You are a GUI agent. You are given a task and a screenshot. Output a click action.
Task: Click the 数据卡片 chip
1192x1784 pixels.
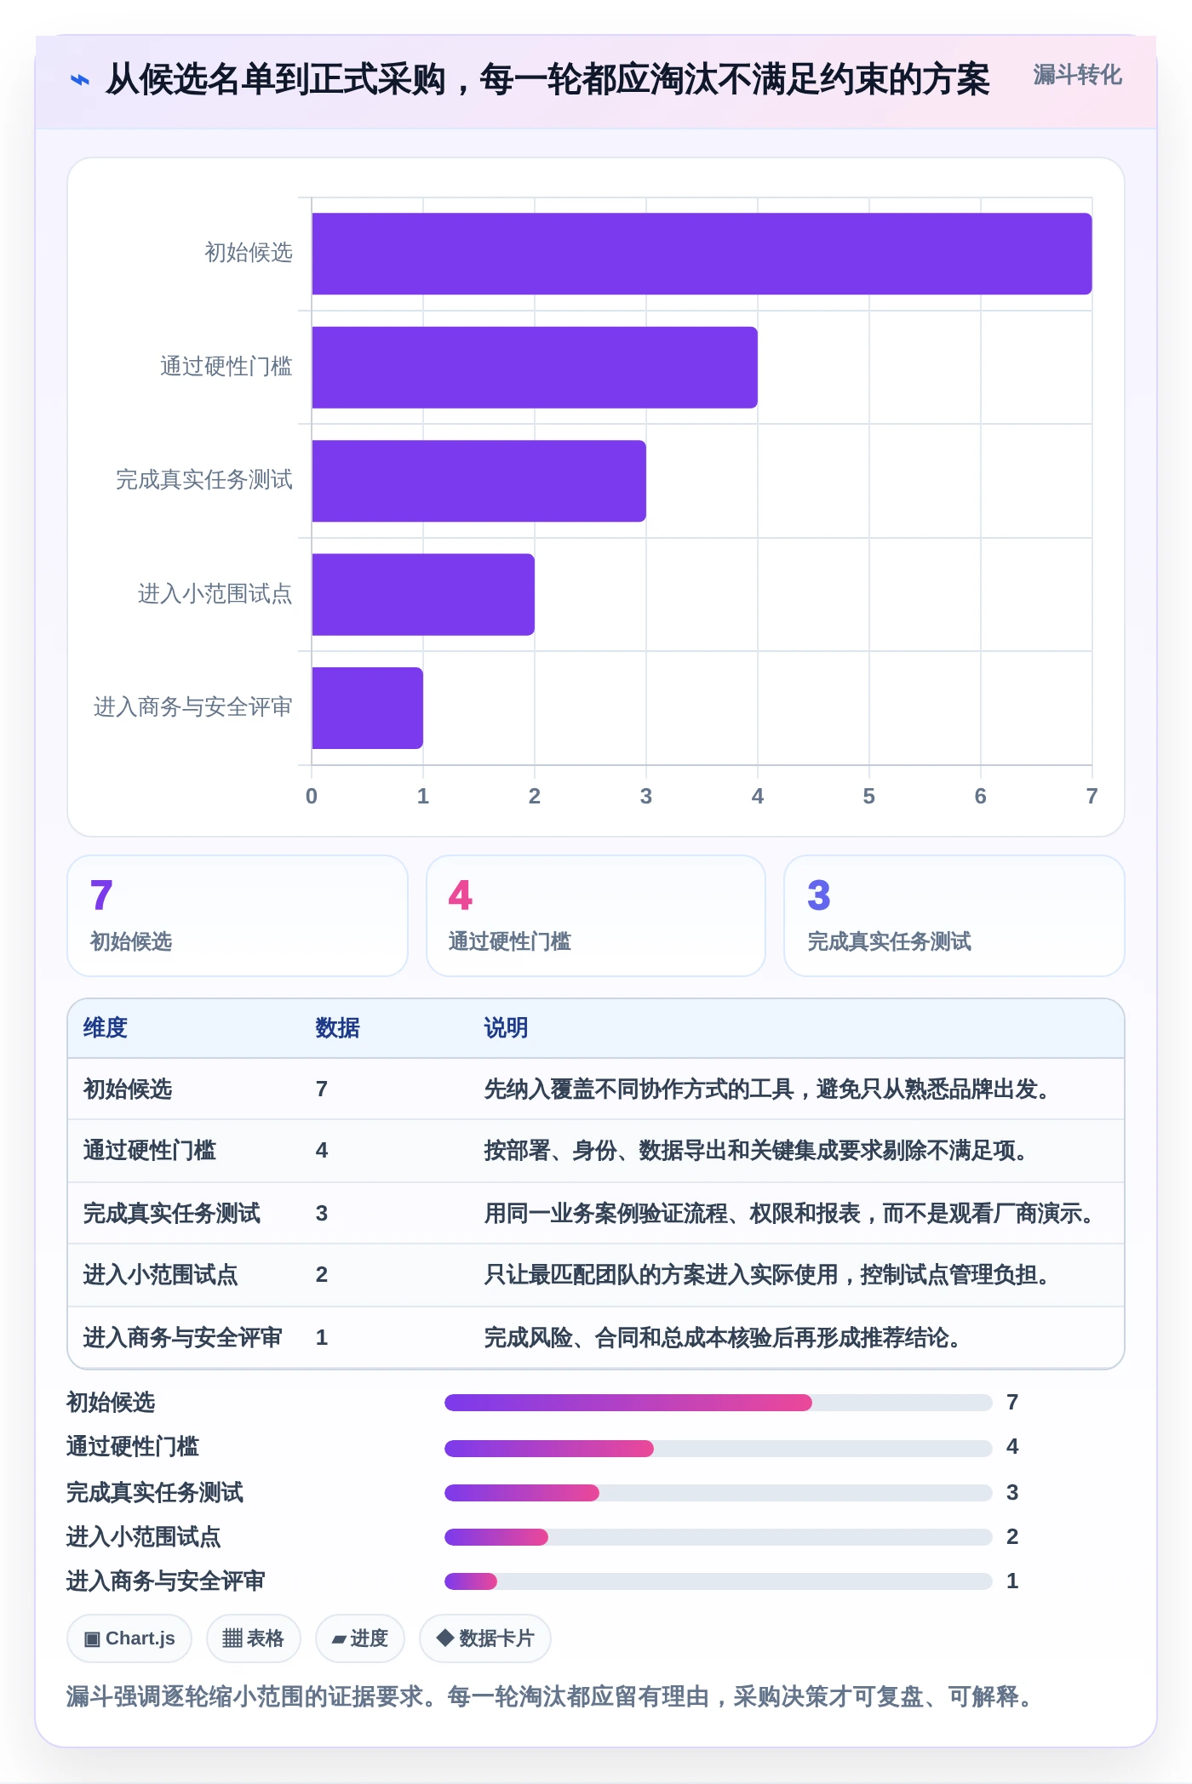coord(485,1638)
